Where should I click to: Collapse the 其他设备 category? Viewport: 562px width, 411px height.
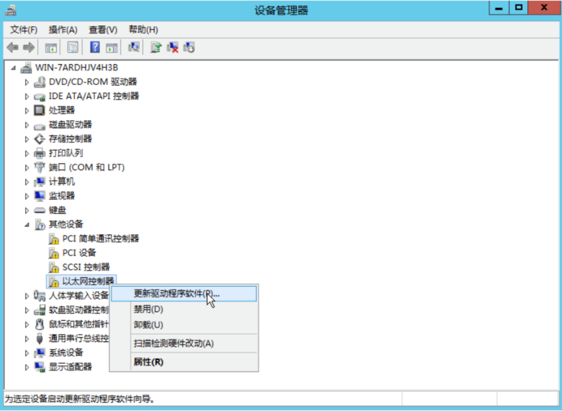coord(27,225)
